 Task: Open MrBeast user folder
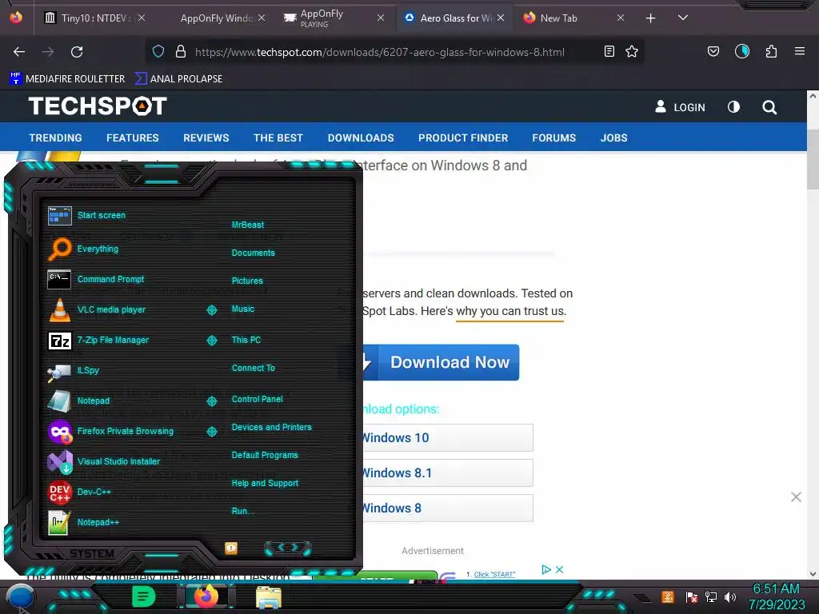pos(248,225)
